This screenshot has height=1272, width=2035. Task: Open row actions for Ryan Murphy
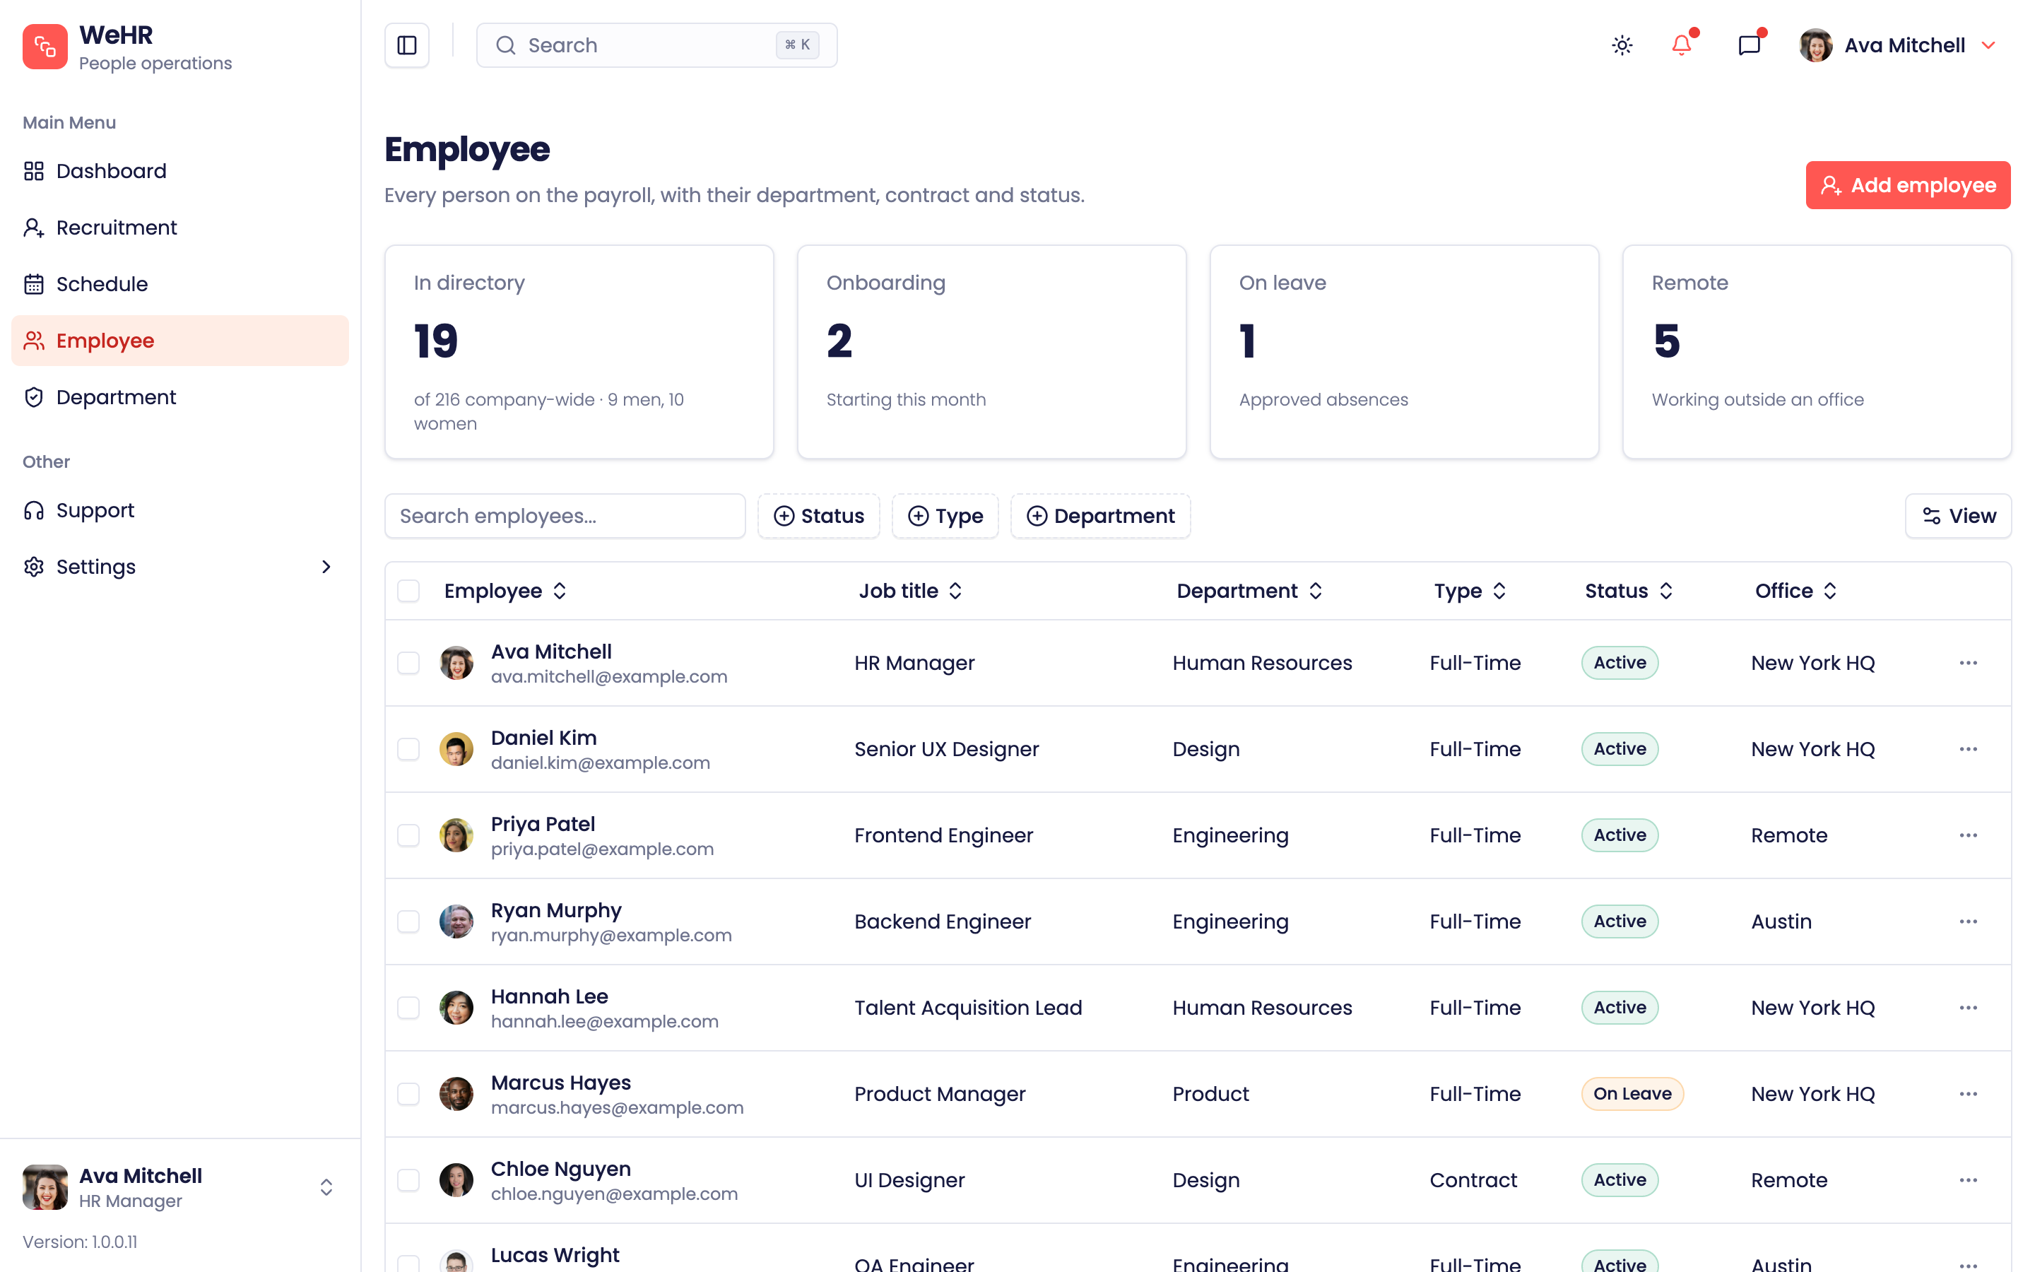point(1968,921)
